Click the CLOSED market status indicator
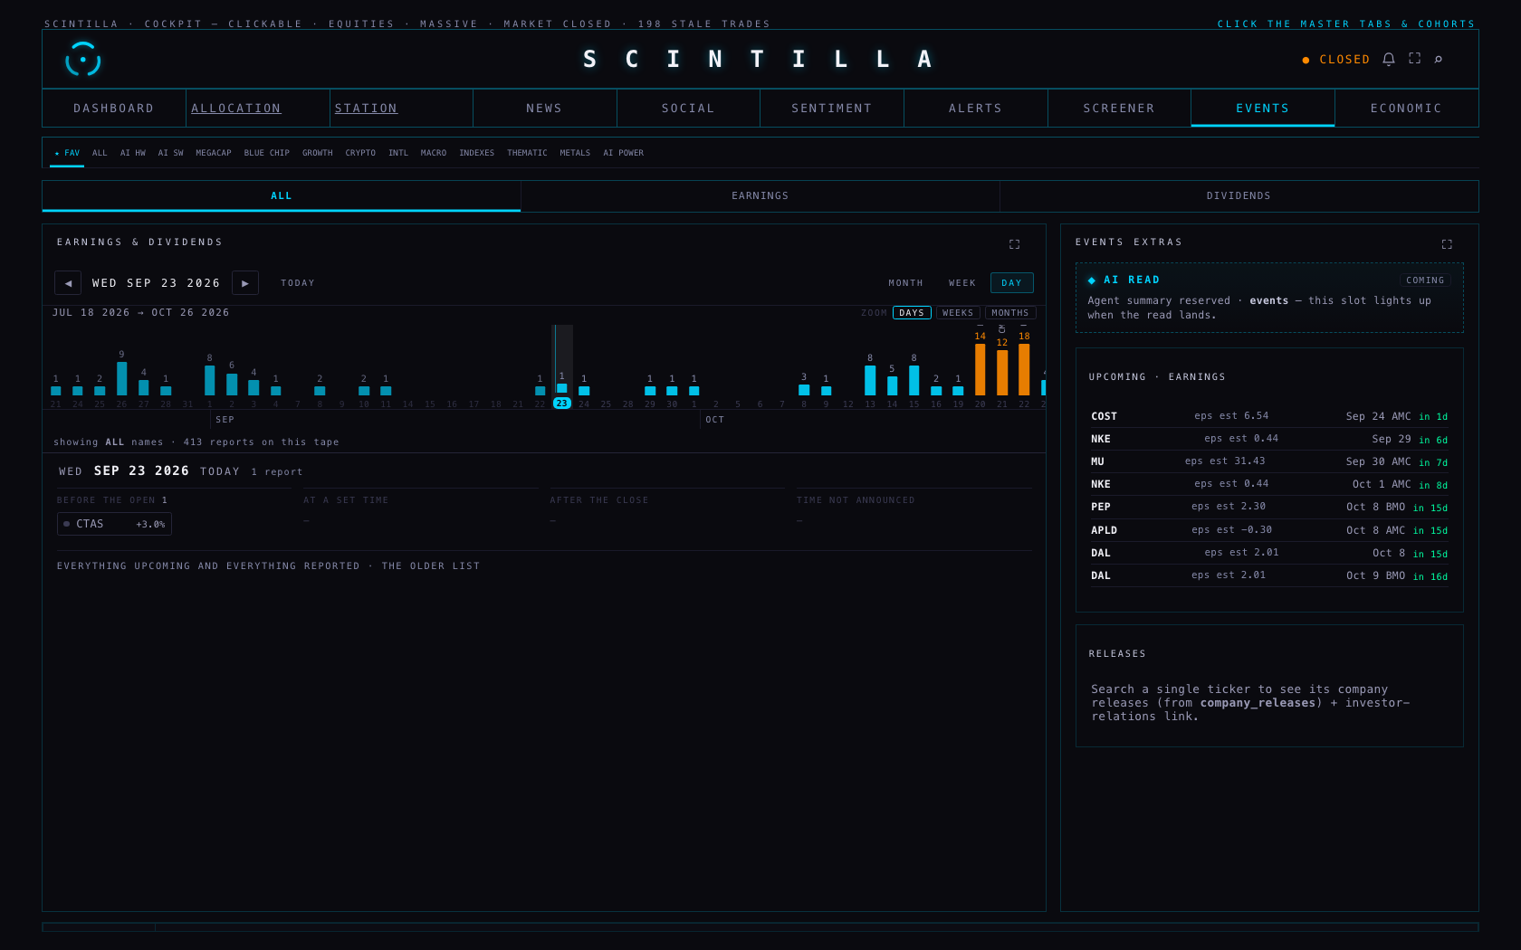Screen dimensions: 1521x950 click(x=1336, y=60)
